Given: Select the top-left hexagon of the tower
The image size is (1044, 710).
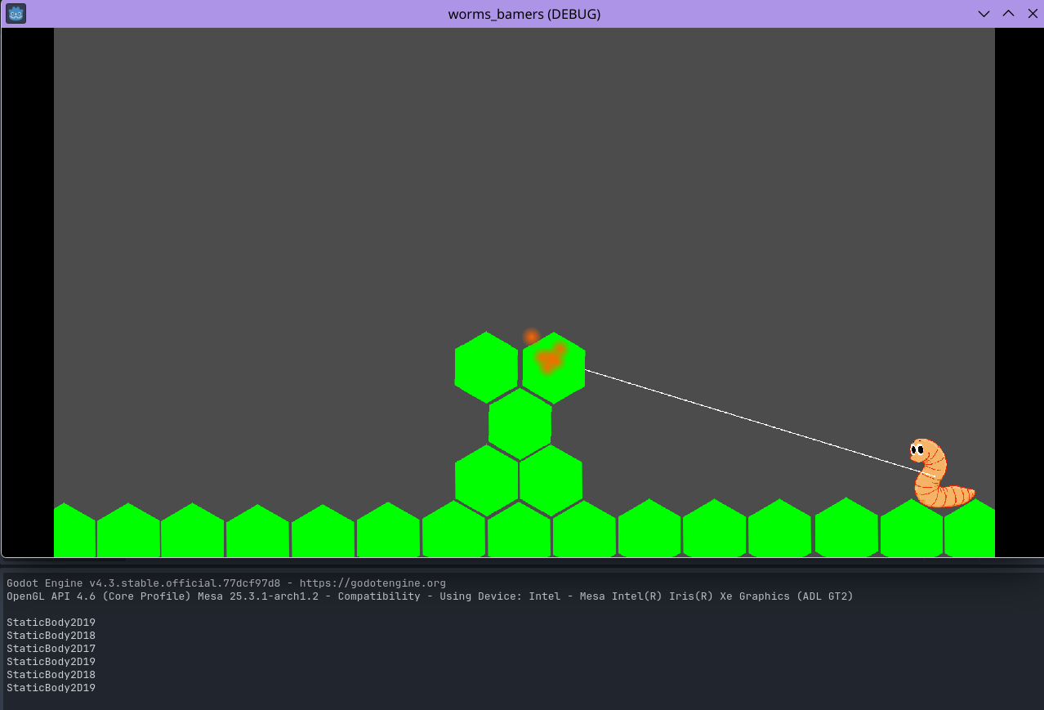Looking at the screenshot, I should (x=486, y=367).
